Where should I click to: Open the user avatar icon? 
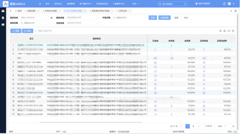coord(229,4)
